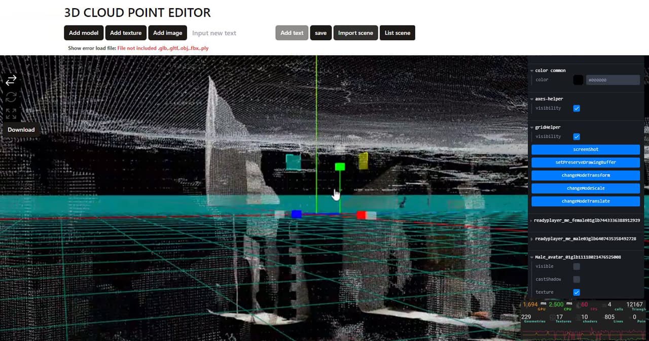Click the changeModeTranslate button

(586, 201)
